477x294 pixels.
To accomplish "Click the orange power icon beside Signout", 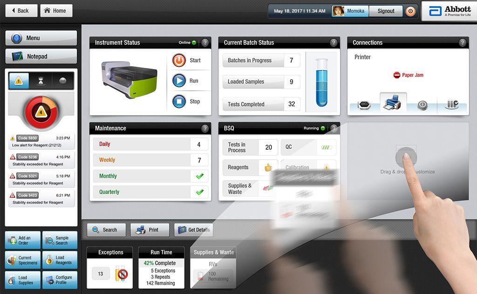I will 410,11.
